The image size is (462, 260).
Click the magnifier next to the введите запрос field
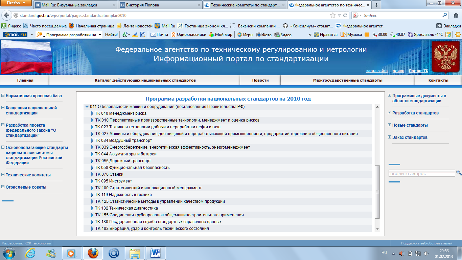[459, 173]
